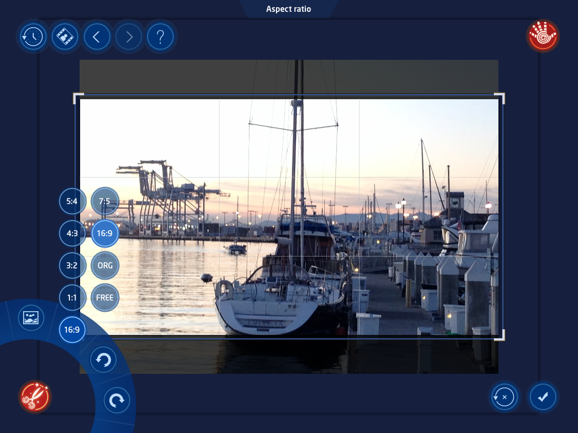
Task: Select the 3:2 aspect ratio
Action: tap(72, 266)
